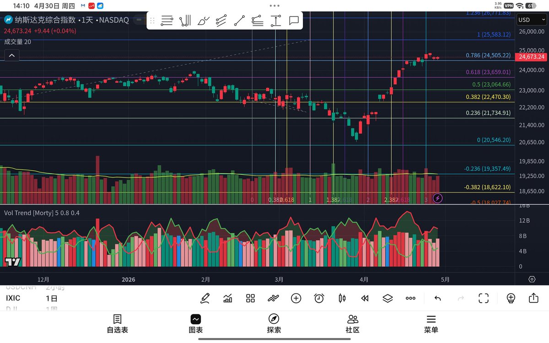Switch to the 探索 explore tab
549x343 pixels.
pos(274,324)
